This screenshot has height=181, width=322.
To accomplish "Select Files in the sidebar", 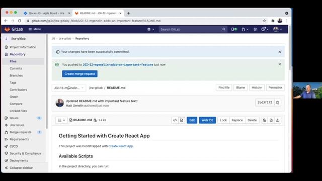I will pyautogui.click(x=13, y=61).
